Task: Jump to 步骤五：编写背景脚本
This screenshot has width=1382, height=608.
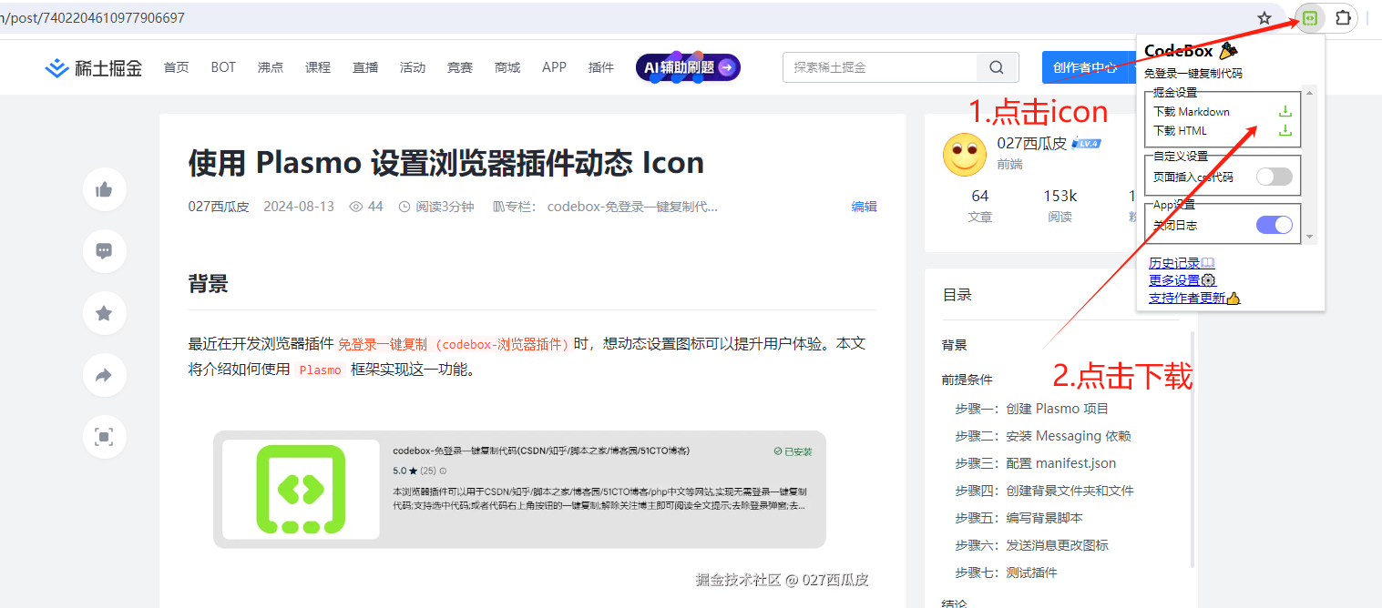Action: (1019, 518)
